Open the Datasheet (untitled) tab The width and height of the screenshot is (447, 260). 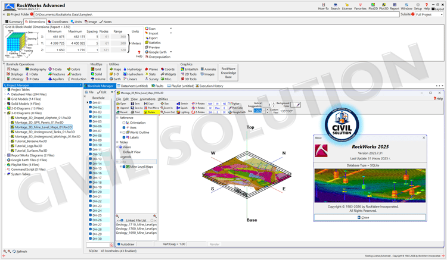[132, 86]
